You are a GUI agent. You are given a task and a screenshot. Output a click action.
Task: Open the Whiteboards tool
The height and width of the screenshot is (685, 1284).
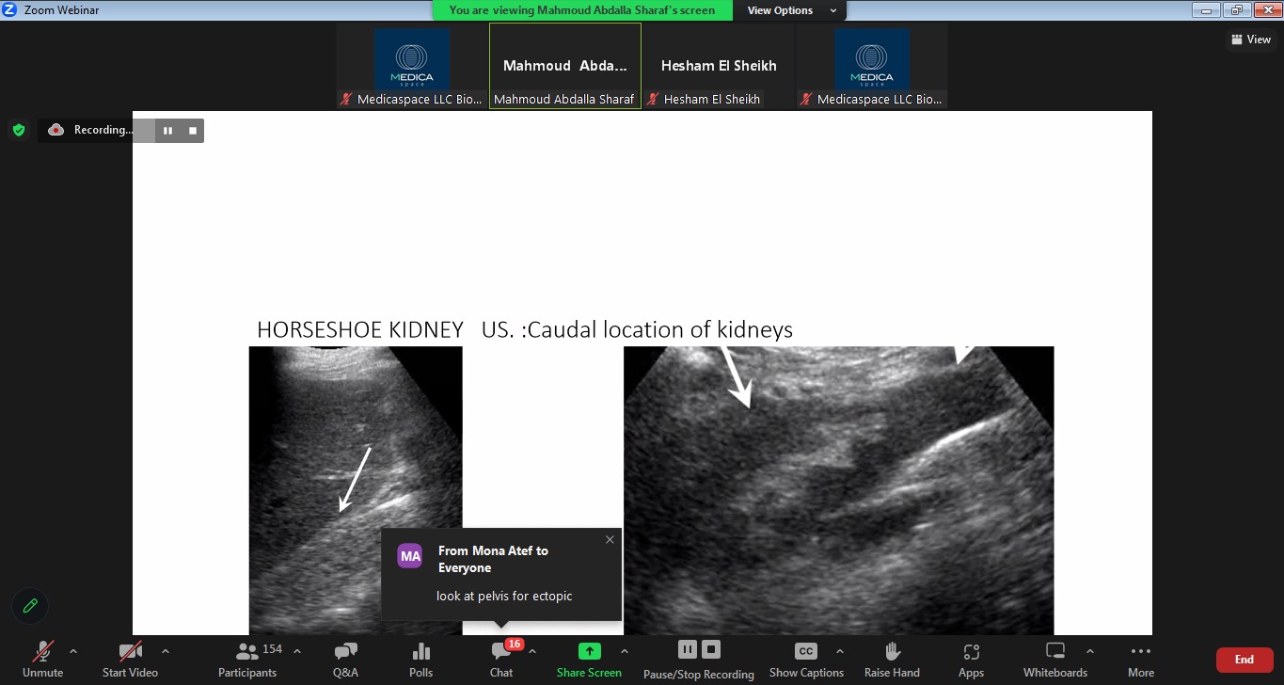[1055, 652]
